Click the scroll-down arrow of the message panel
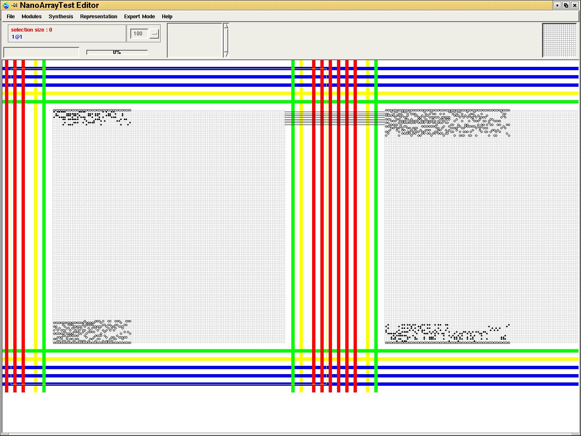Screen dimensions: 581x436 [226, 54]
